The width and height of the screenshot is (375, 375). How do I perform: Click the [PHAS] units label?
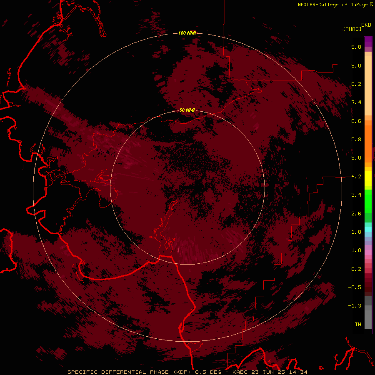[352, 29]
